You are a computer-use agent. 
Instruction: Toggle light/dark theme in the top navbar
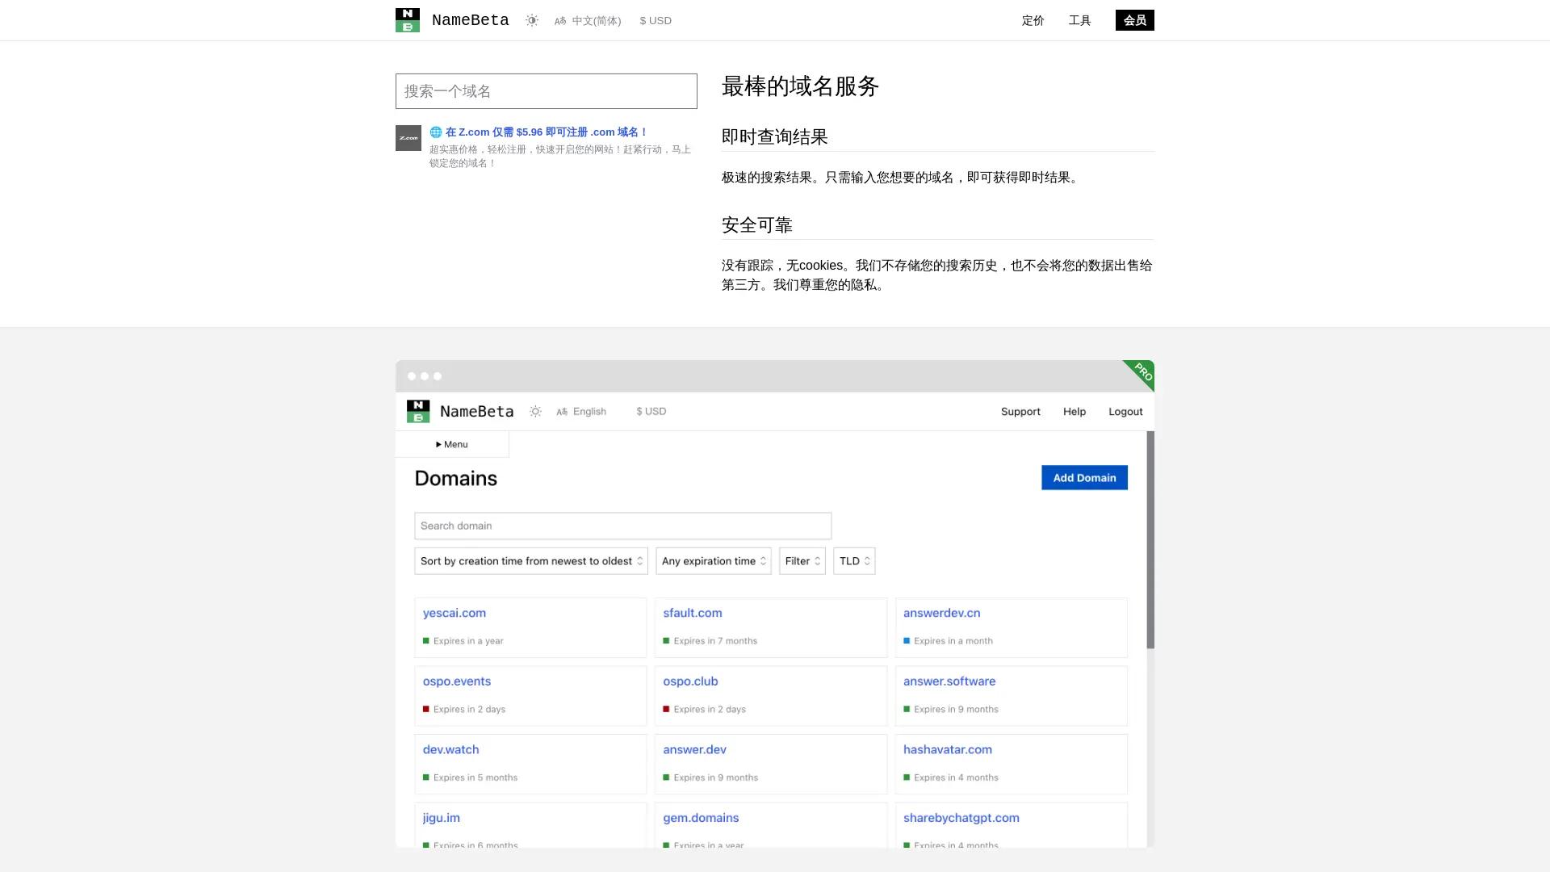(532, 20)
